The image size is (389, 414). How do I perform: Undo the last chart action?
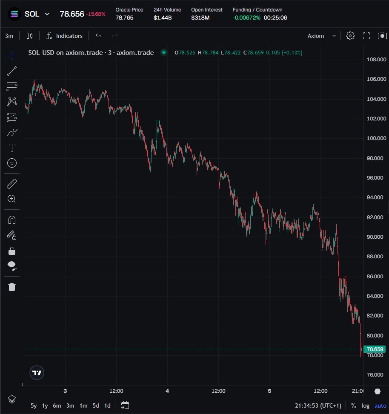coord(98,36)
